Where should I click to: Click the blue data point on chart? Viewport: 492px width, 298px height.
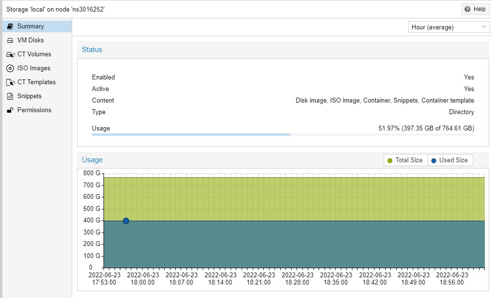click(126, 221)
